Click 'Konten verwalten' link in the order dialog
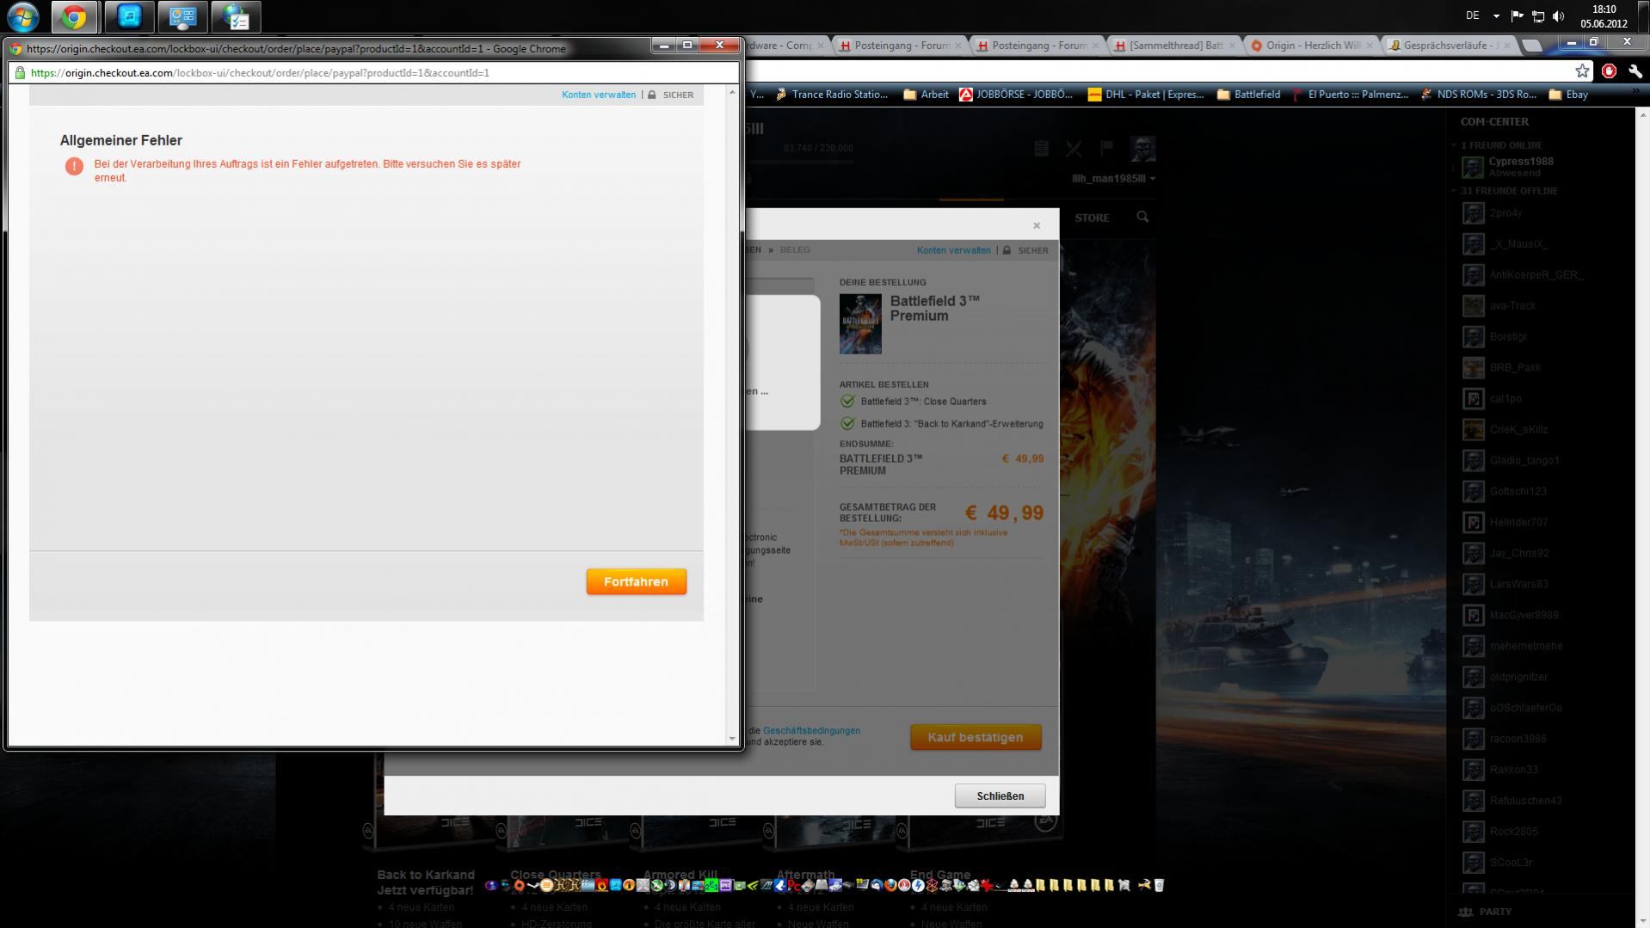1650x928 pixels. 953,250
